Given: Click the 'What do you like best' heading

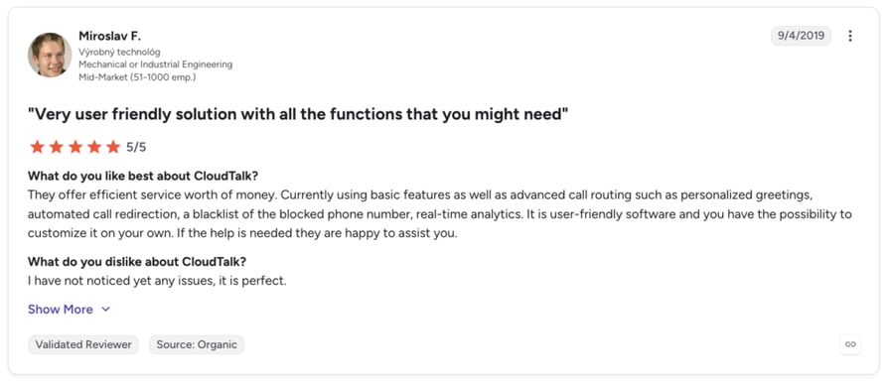Looking at the screenshot, I should click(143, 176).
